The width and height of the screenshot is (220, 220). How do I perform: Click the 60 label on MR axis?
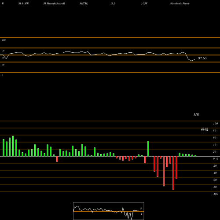[215, 138]
